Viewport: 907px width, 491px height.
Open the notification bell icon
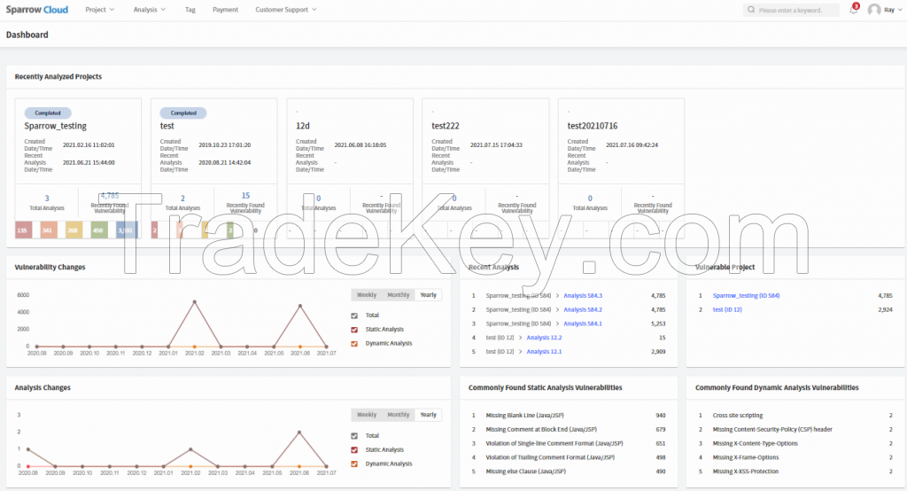pyautogui.click(x=853, y=10)
